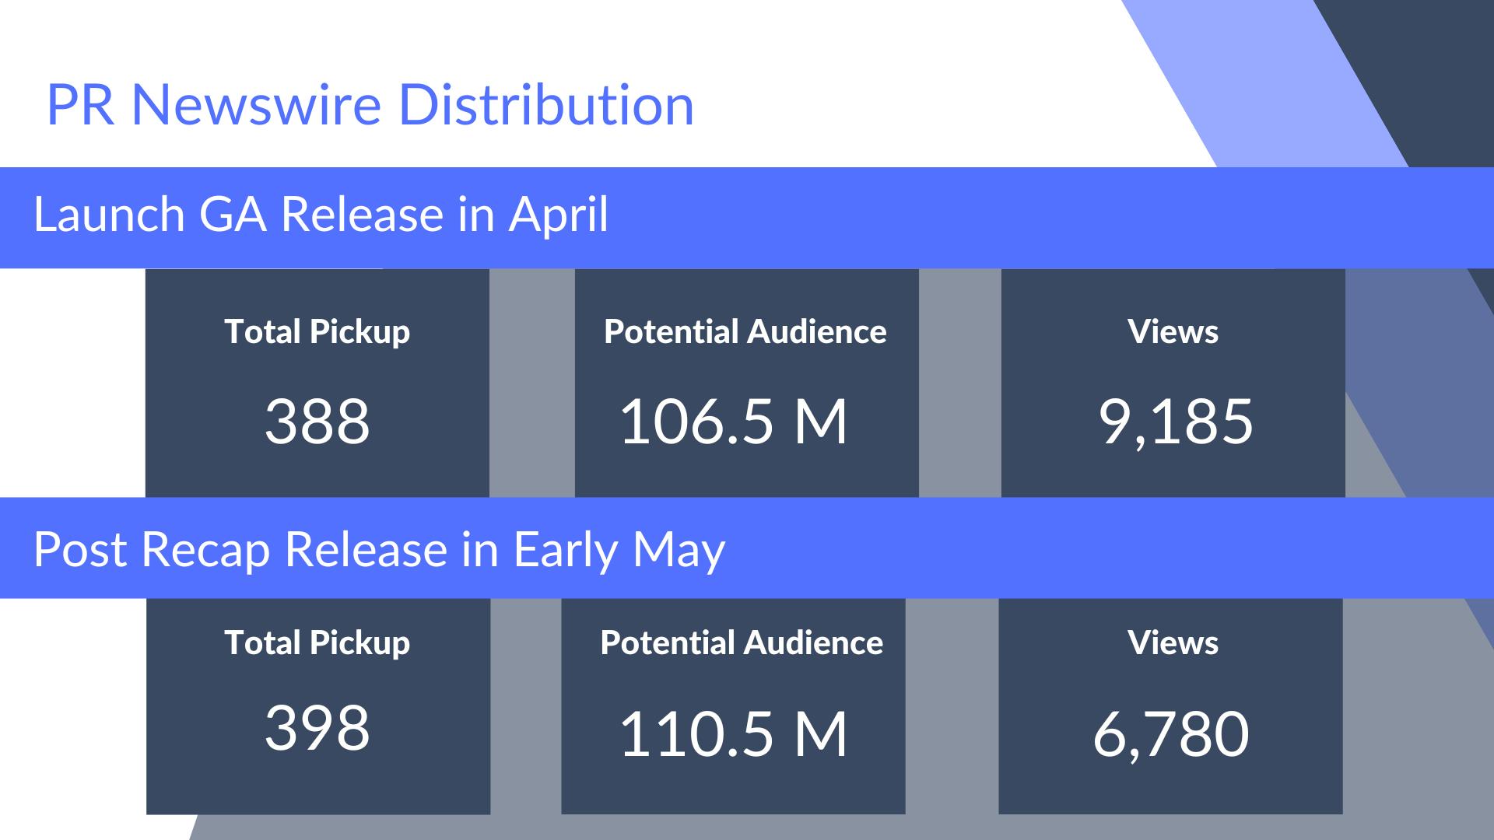The width and height of the screenshot is (1494, 840).
Task: Click the 110.5 M audience figure
Action: tap(733, 734)
